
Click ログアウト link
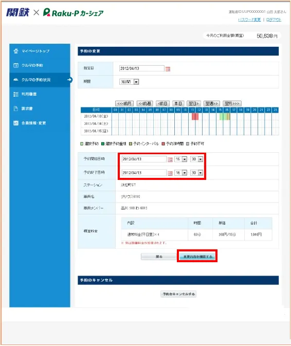[x=274, y=20]
